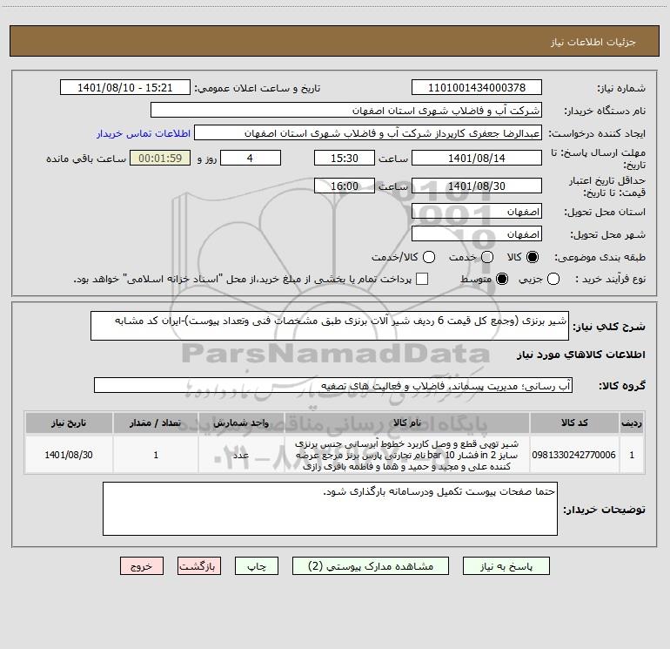Click the جزئیات اطلاعات نیاز header title
670x649 pixels.
coord(593,42)
